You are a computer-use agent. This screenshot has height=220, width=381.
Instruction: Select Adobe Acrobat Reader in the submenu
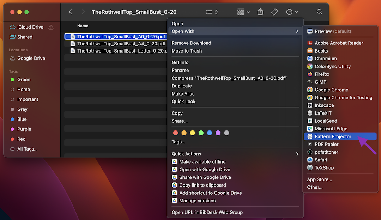coord(339,43)
